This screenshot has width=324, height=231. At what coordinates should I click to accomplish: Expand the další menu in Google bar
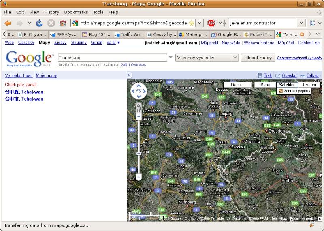point(113,43)
